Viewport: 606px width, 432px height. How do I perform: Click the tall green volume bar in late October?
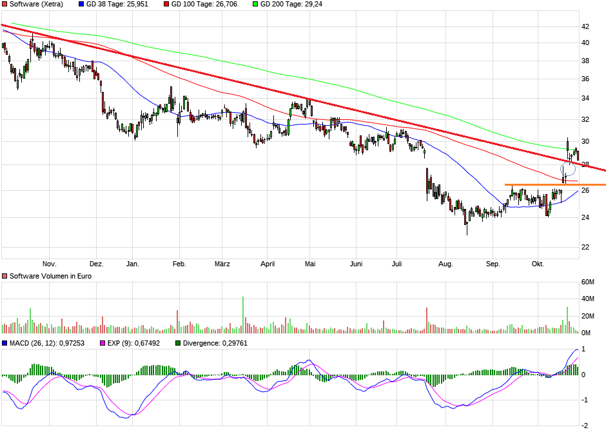[x=567, y=320]
